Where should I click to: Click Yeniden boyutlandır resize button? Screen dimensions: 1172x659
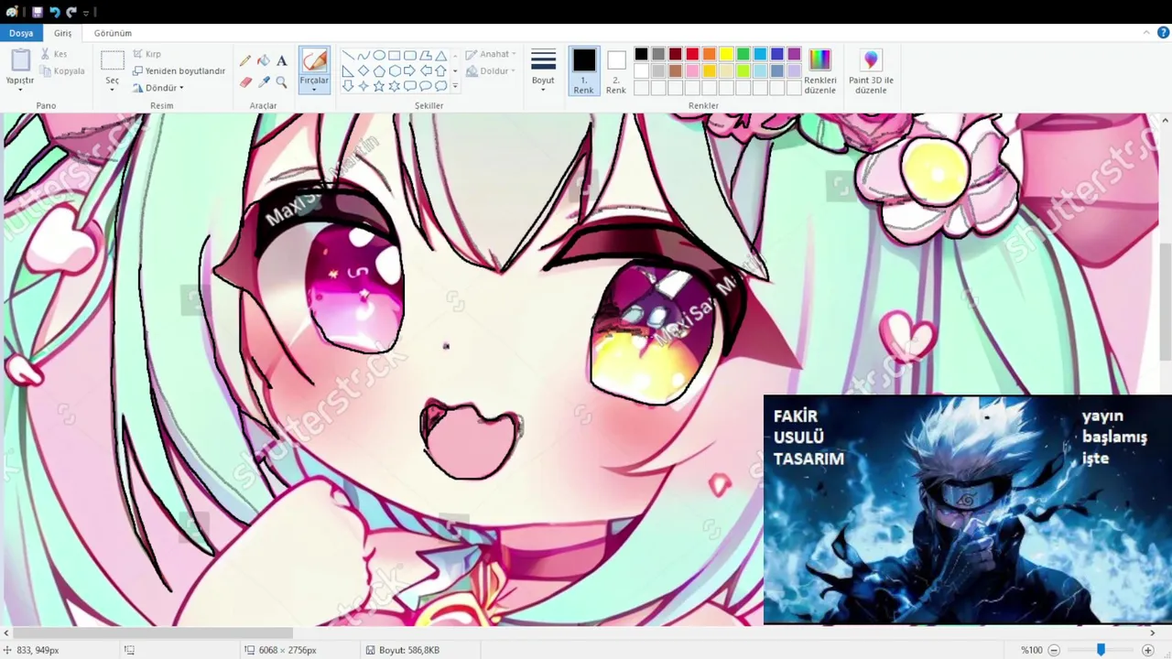point(179,70)
